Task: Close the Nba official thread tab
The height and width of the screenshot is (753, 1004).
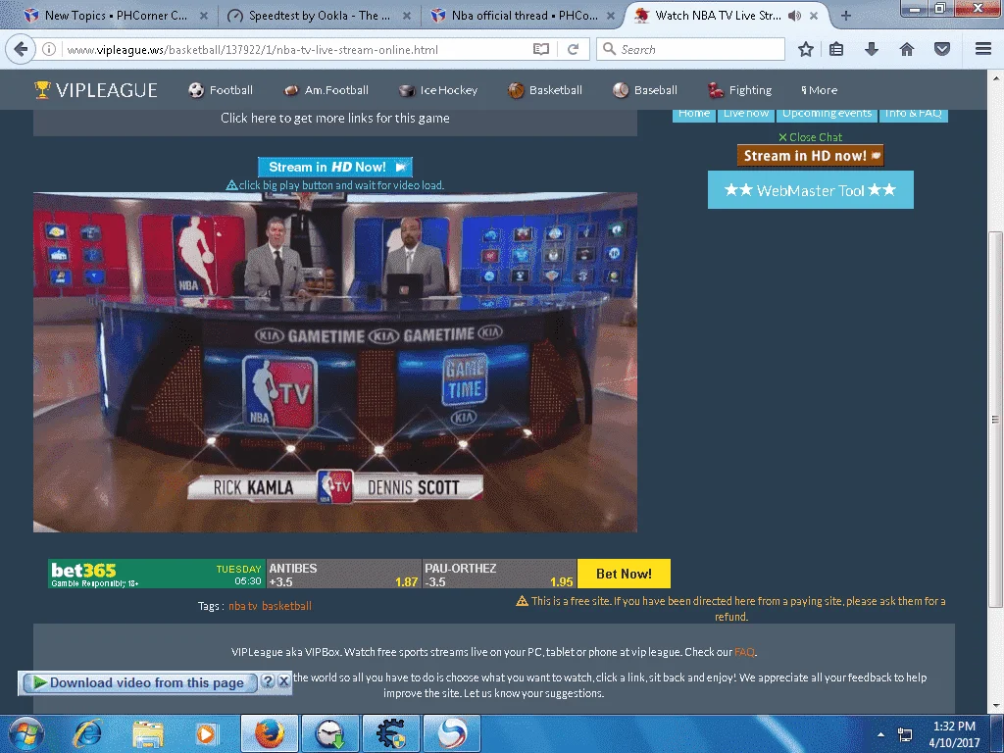Action: click(x=610, y=16)
